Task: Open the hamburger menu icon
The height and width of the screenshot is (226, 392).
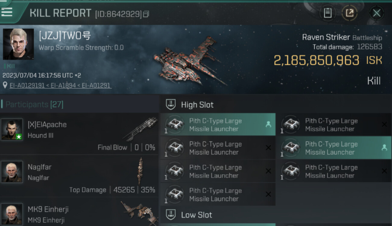Action: [x=7, y=12]
